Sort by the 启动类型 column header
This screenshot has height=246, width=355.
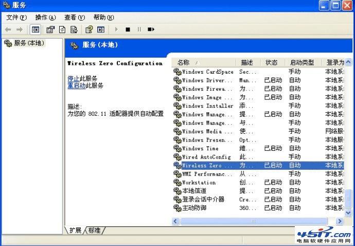(x=303, y=62)
